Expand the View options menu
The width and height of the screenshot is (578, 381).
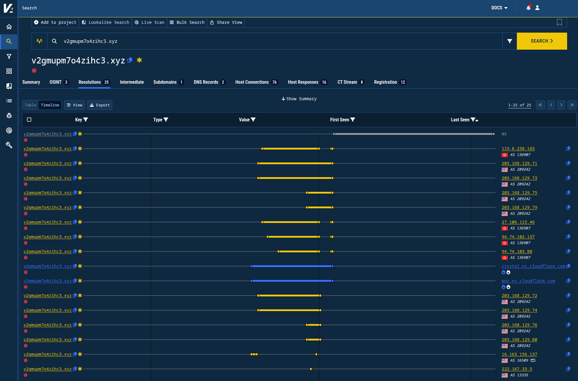coord(74,105)
